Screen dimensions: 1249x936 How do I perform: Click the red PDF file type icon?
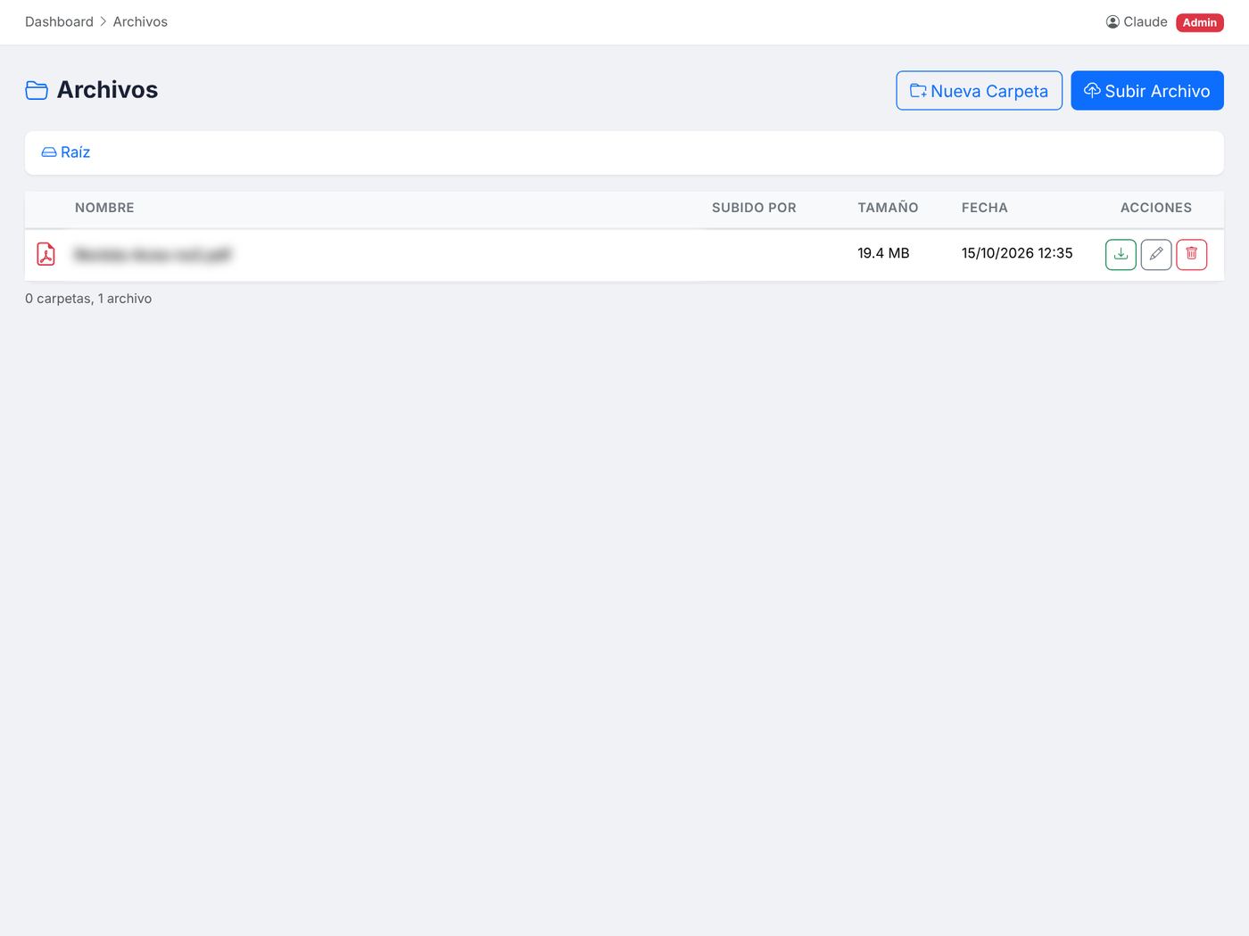click(x=45, y=254)
